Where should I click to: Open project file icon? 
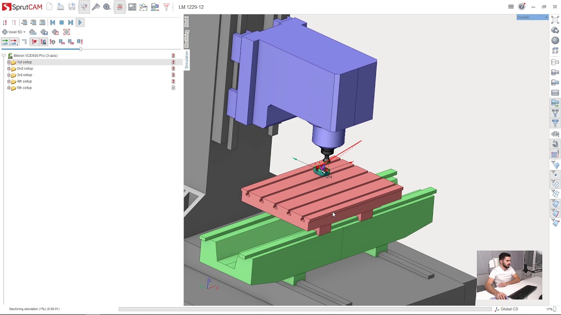(x=60, y=7)
